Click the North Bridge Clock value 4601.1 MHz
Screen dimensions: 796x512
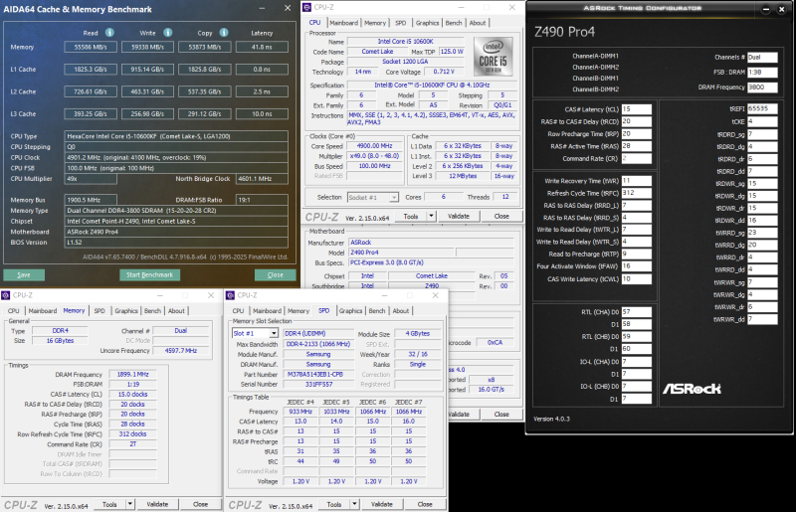click(262, 179)
